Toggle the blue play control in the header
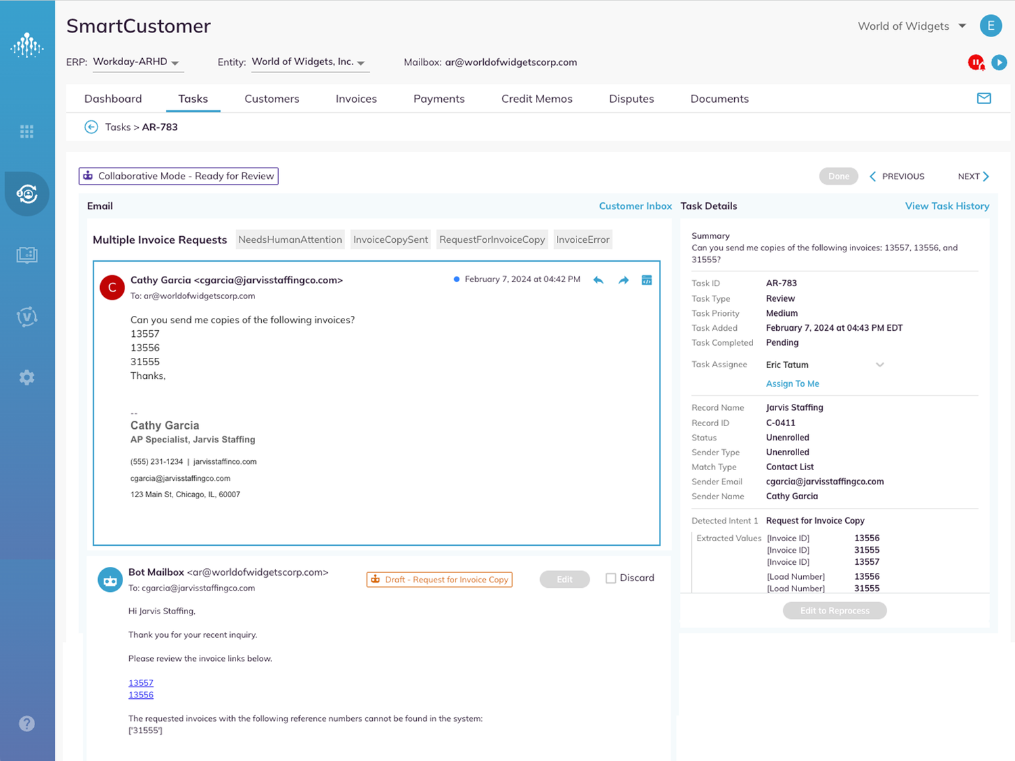Image resolution: width=1015 pixels, height=761 pixels. pos(999,62)
